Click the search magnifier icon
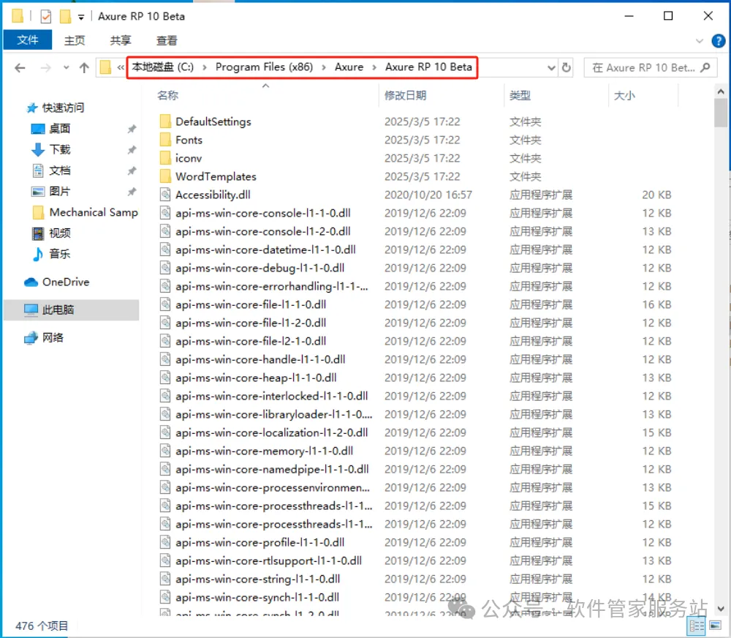This screenshot has width=731, height=638. (x=705, y=67)
